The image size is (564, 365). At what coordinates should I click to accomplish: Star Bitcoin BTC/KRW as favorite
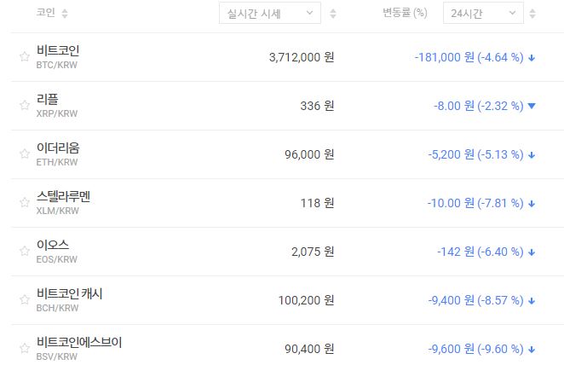[25, 57]
